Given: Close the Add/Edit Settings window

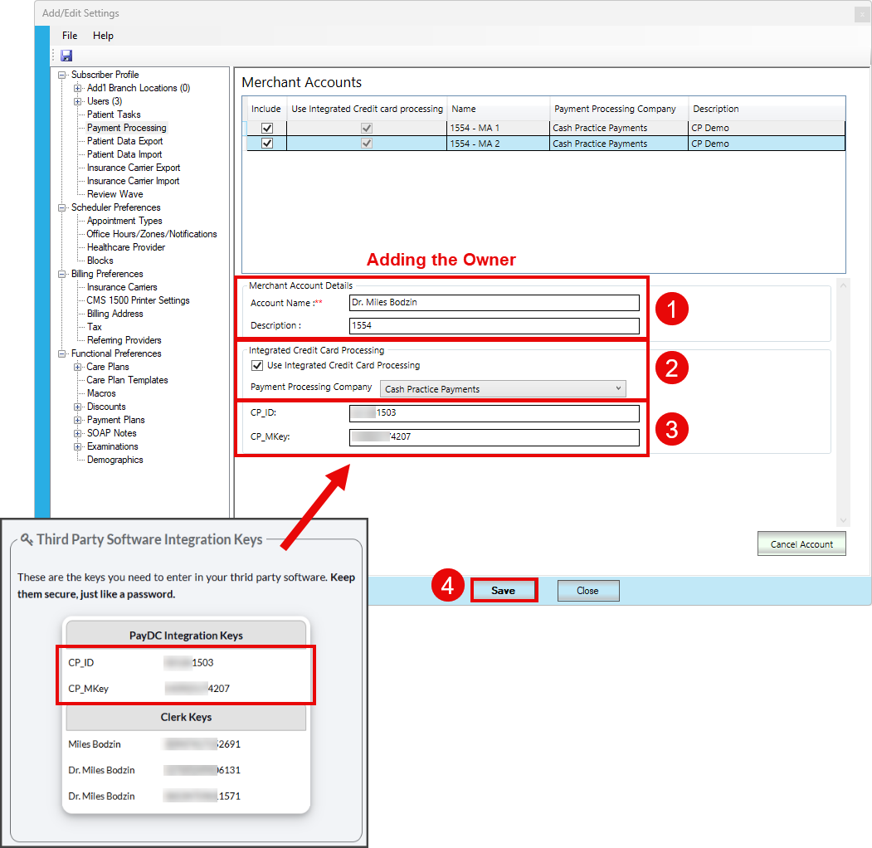Looking at the screenshot, I should pos(862,14).
